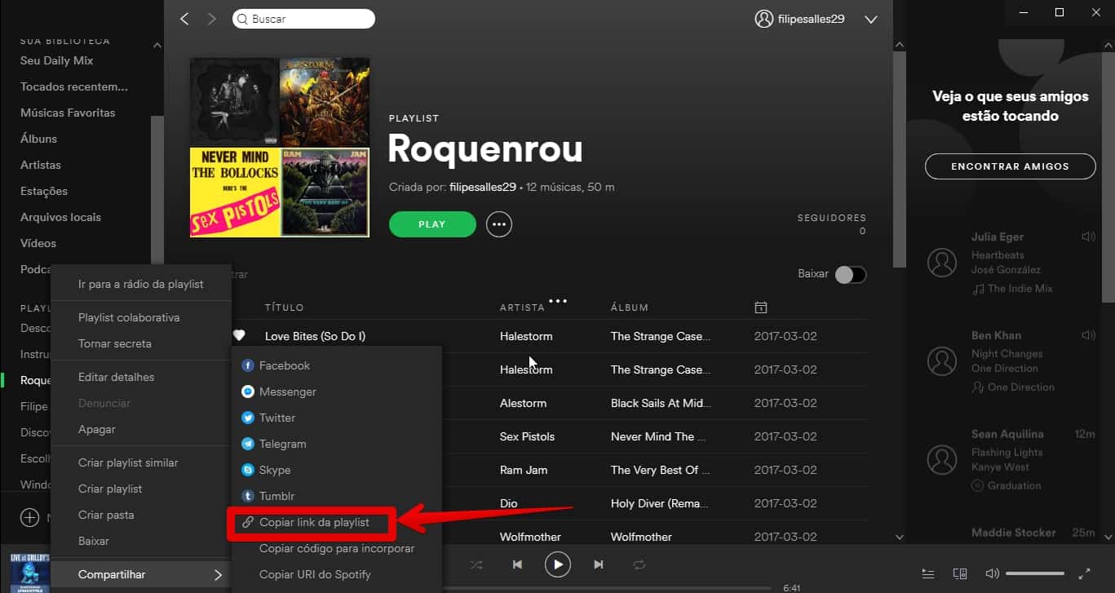Share playlist via Telegram

(x=274, y=444)
